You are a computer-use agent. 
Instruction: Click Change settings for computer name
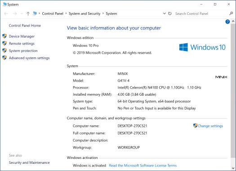click(x=210, y=126)
